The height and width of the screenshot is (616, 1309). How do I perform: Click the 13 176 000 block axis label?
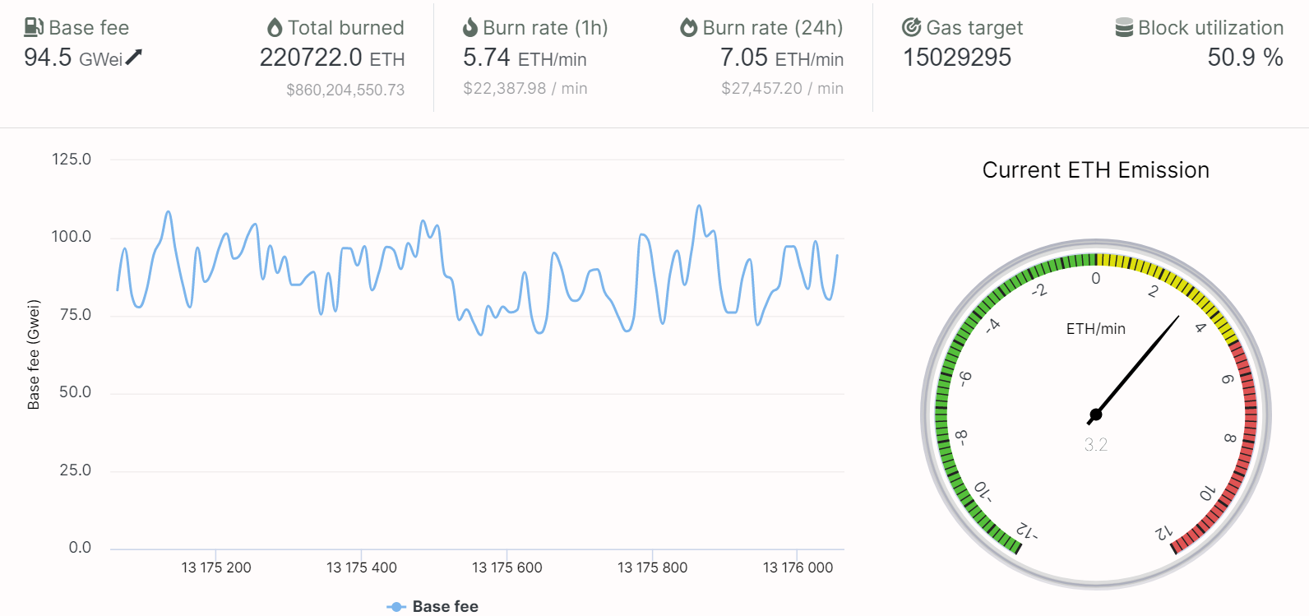798,567
